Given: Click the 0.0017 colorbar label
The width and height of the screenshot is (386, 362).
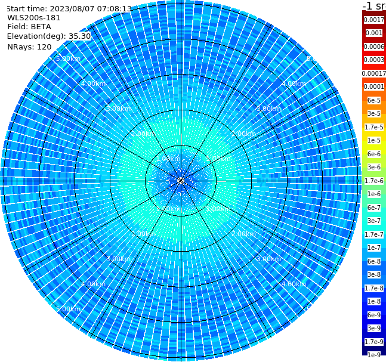Looking at the screenshot, I should point(374,20).
